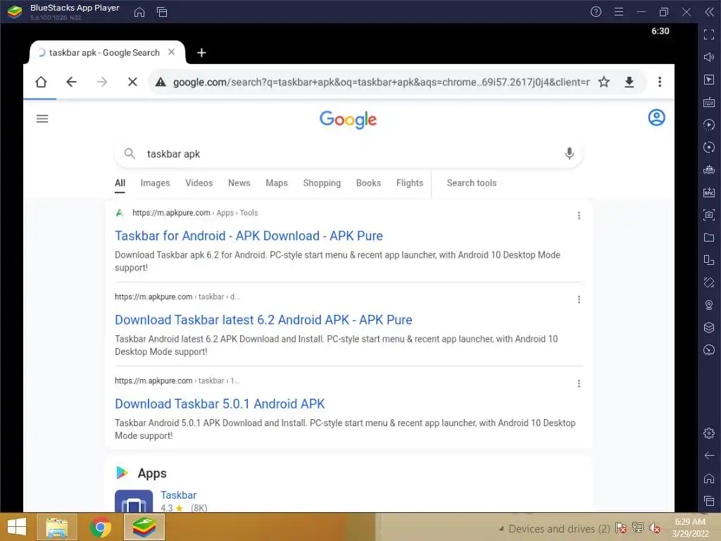Open Chrome three-dot menu
Viewport: 721px width, 541px height.
(659, 82)
